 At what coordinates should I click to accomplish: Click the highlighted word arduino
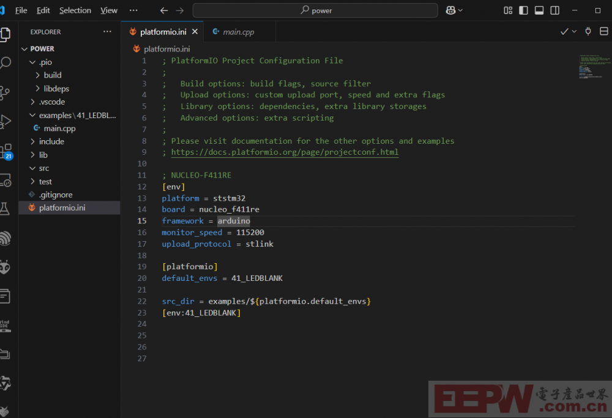[233, 221]
